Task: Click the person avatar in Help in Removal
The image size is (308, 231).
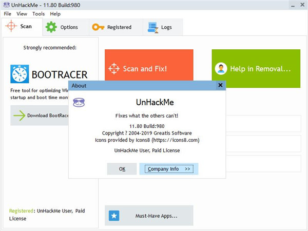Action: click(x=221, y=69)
